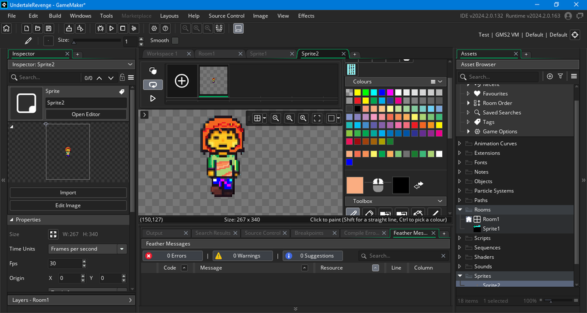Open the Build menu
Viewport: 587px width, 313px height.
coord(55,16)
